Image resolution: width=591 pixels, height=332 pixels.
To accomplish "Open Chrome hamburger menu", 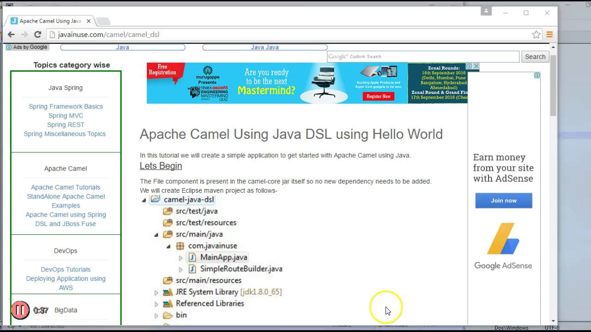I will (549, 35).
